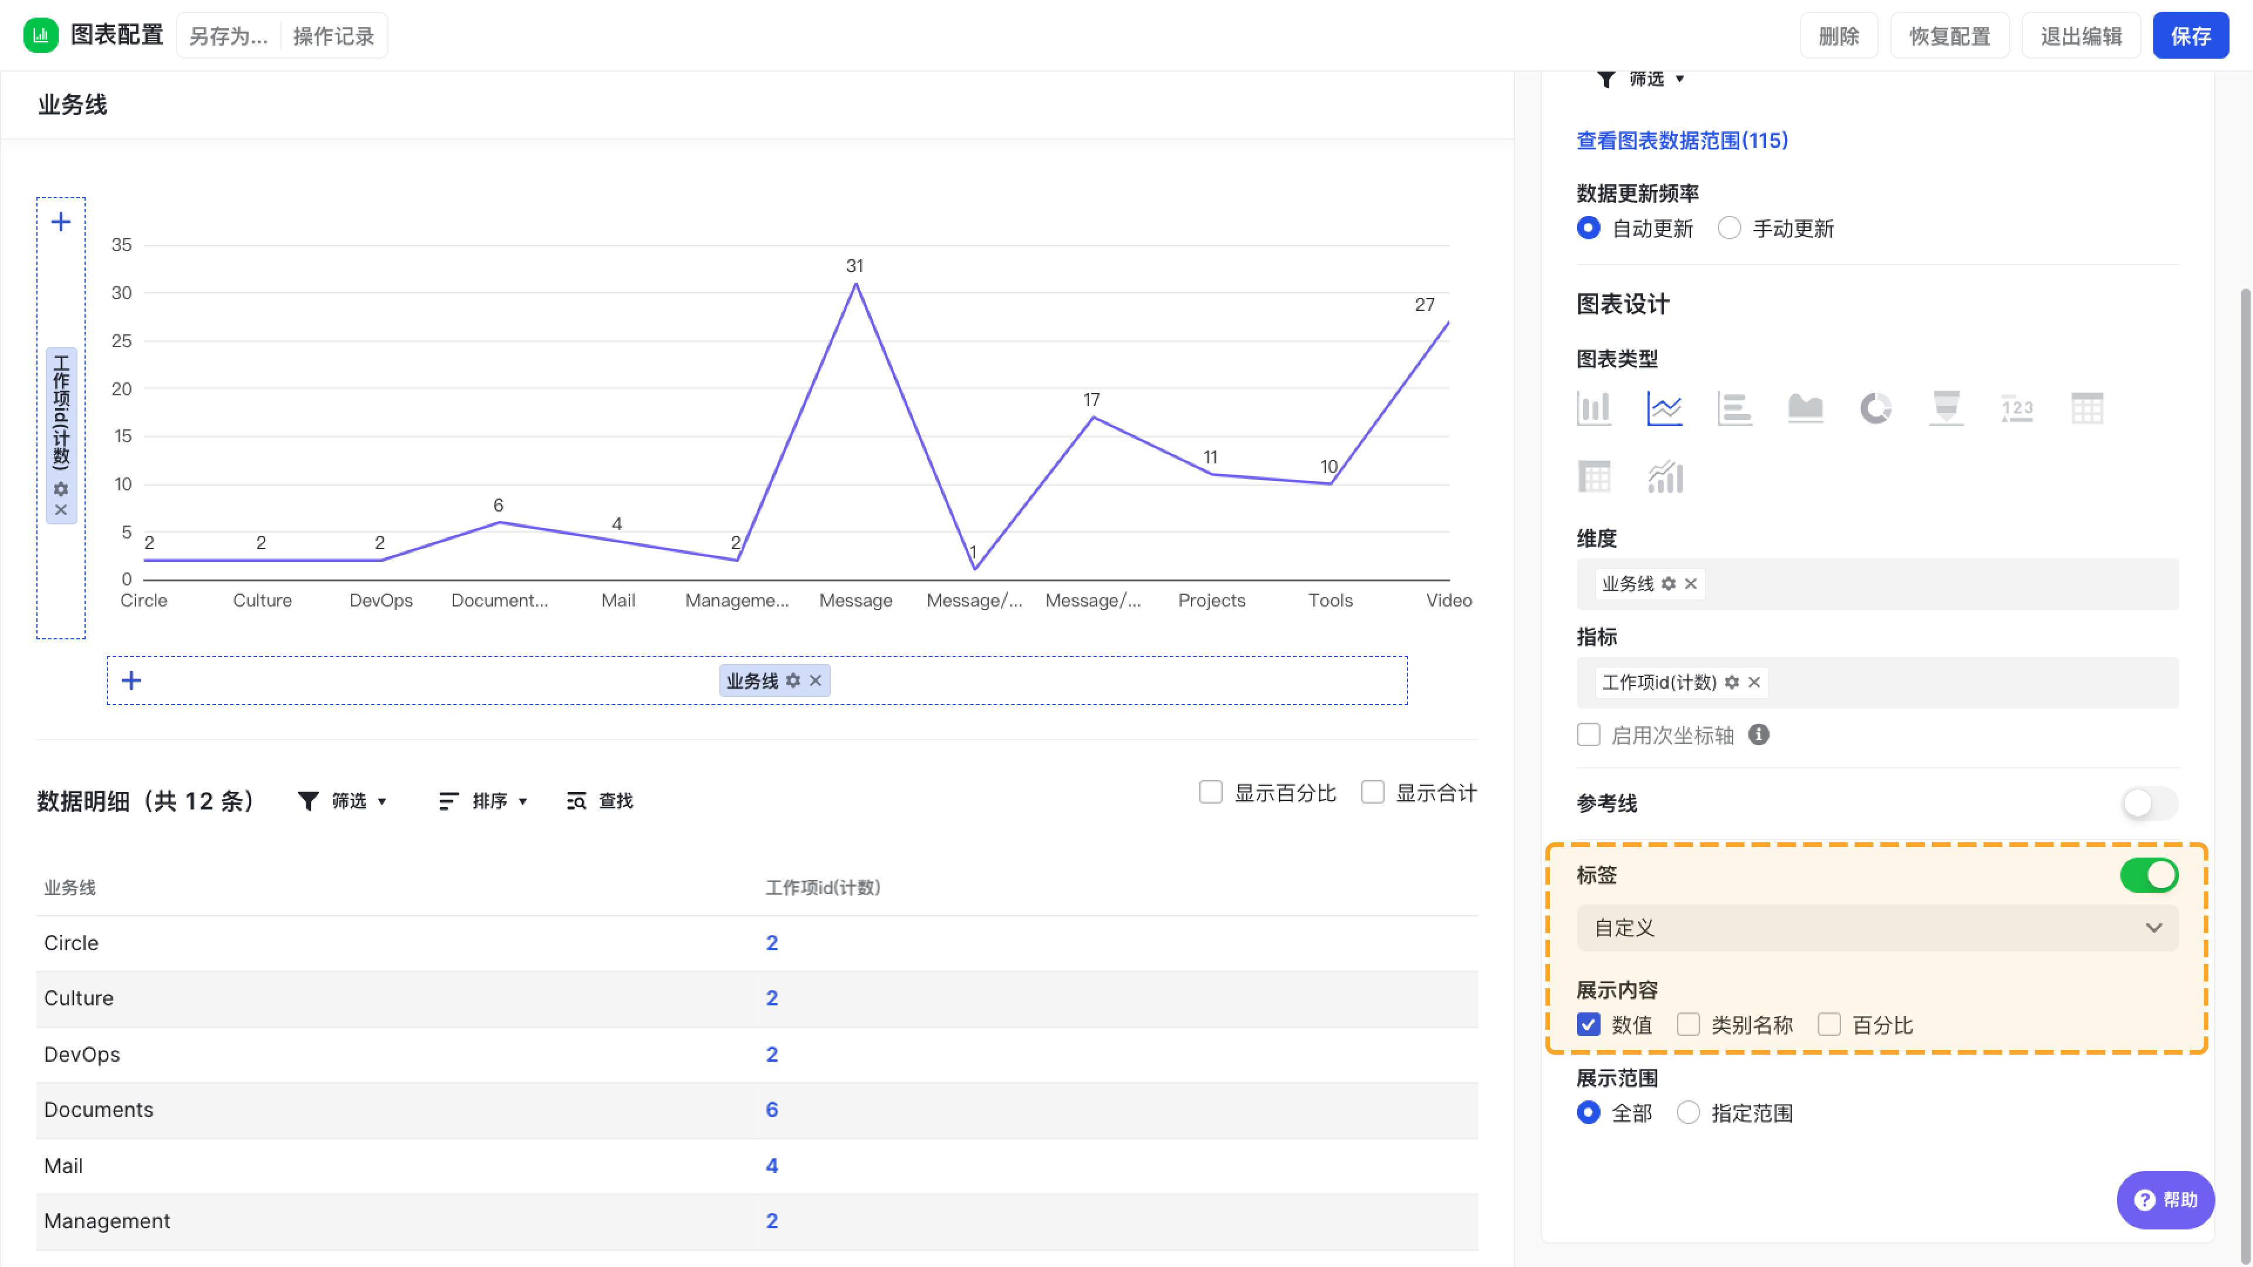The width and height of the screenshot is (2253, 1267).
Task: Select 指定范围 display range radio
Action: click(x=1688, y=1112)
